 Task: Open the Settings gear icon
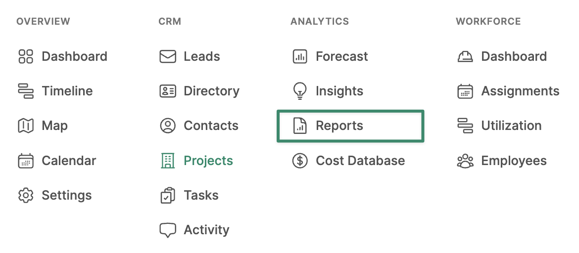pyautogui.click(x=25, y=195)
